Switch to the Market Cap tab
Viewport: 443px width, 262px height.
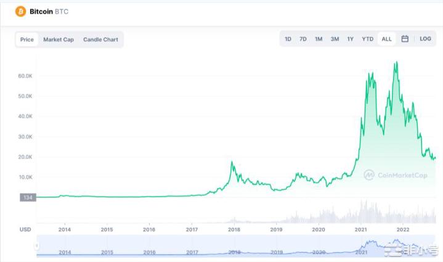point(59,39)
